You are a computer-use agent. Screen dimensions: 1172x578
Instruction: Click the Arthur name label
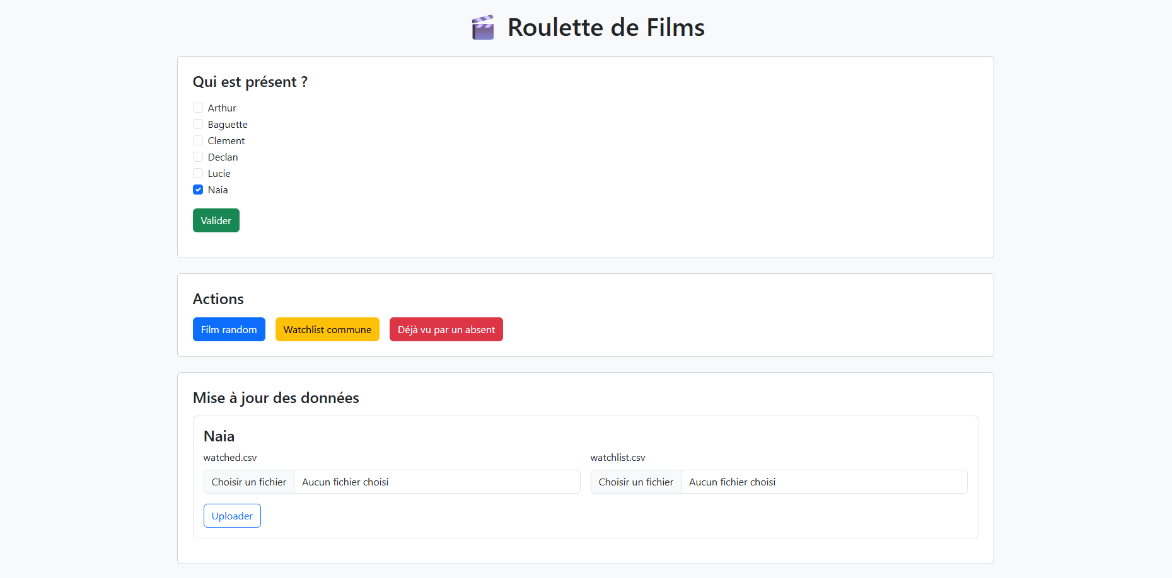coord(222,108)
